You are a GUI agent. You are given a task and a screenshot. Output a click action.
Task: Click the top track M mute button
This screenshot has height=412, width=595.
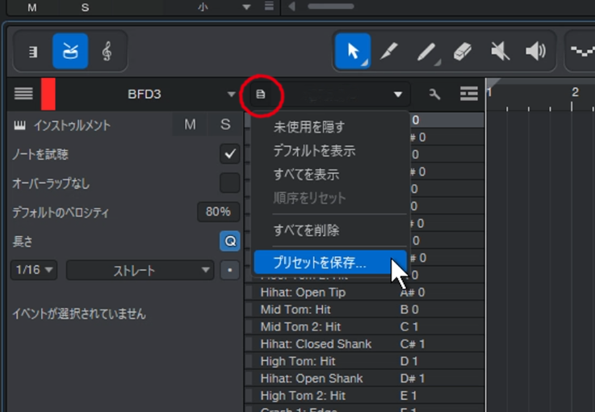click(x=32, y=7)
